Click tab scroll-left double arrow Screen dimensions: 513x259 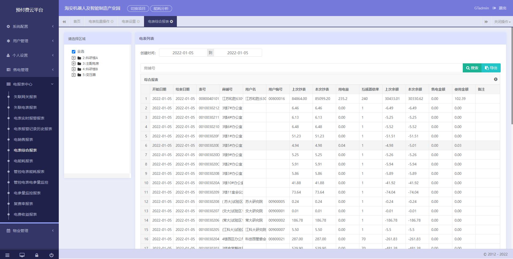64,22
